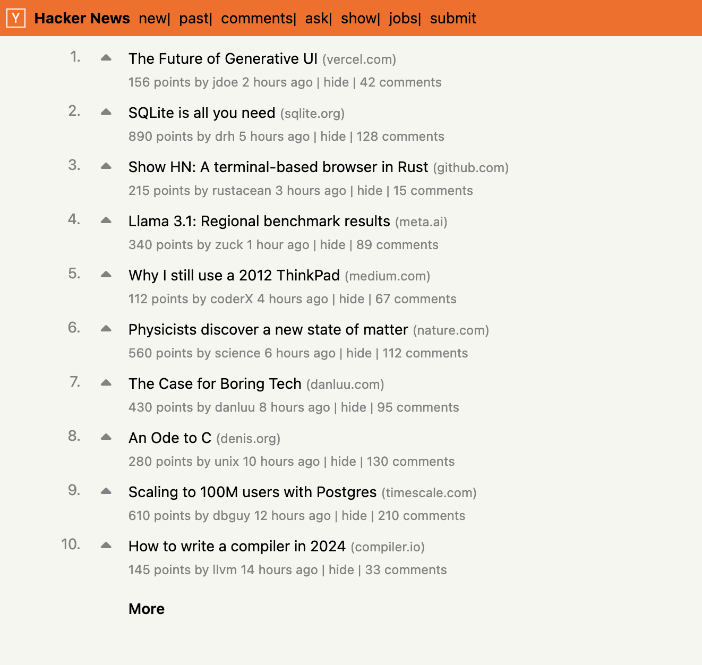View the 15 comments on Rust browser
This screenshot has width=702, height=665.
(433, 191)
